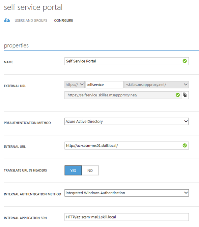Open Internal Authentication Method dropdown
Image resolution: width=199 pixels, height=227 pixels.
click(126, 193)
